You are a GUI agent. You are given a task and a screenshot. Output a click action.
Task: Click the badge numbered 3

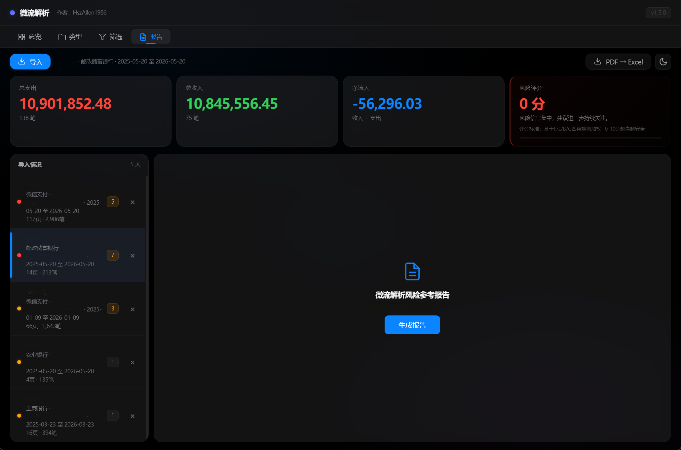tap(113, 308)
